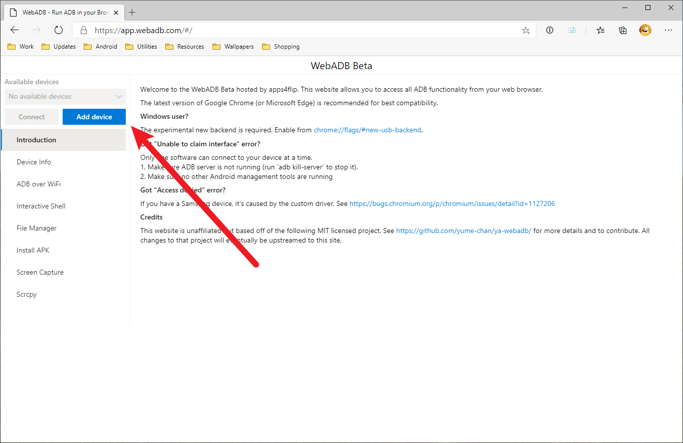The height and width of the screenshot is (443, 683).
Task: Open the Updates bookmarks folder
Action: point(59,47)
